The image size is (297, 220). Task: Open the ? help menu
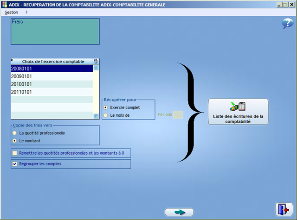pos(26,13)
